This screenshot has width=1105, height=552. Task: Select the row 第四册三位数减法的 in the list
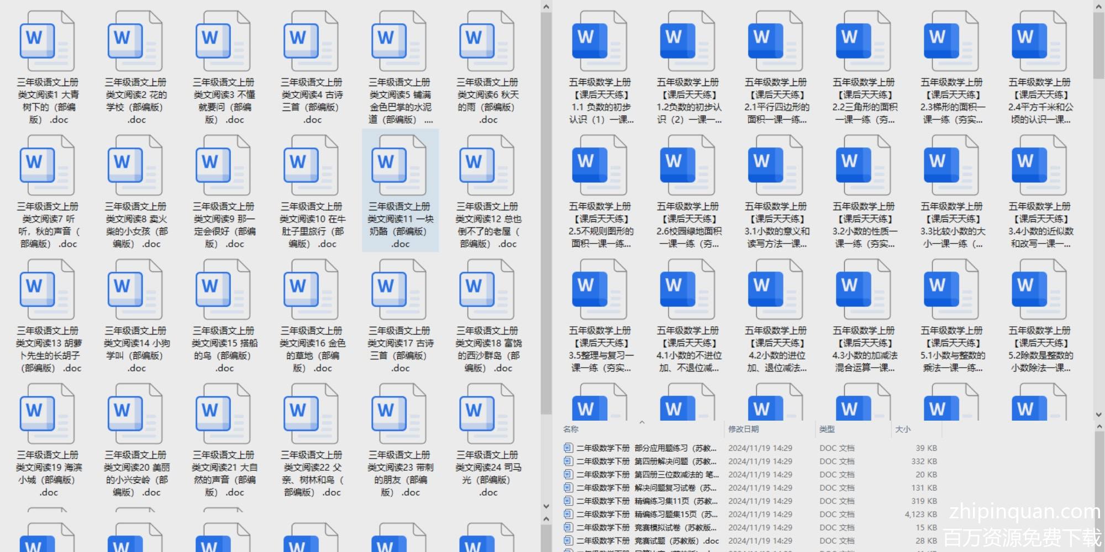750,475
